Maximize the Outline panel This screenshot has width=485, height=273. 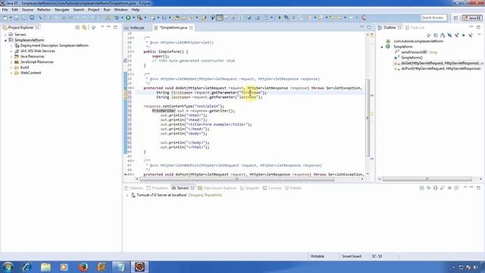pos(478,27)
